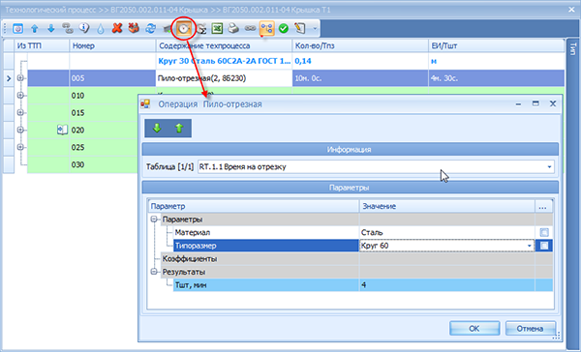Click the square button in Материал row
The height and width of the screenshot is (352, 581).
click(x=544, y=232)
